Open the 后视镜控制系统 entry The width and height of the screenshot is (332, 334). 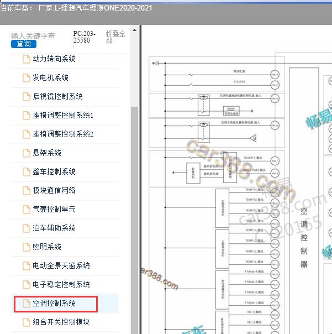[57, 96]
